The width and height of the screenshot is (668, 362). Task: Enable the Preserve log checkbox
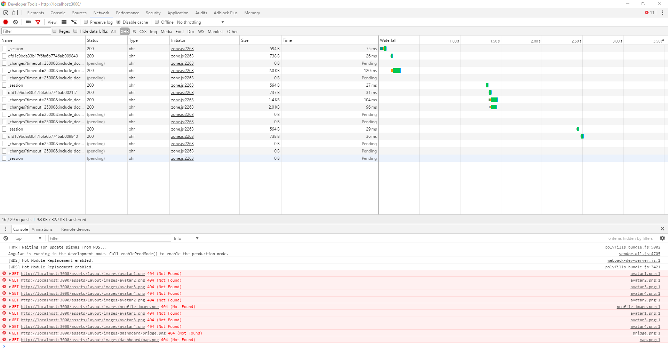[x=86, y=22]
